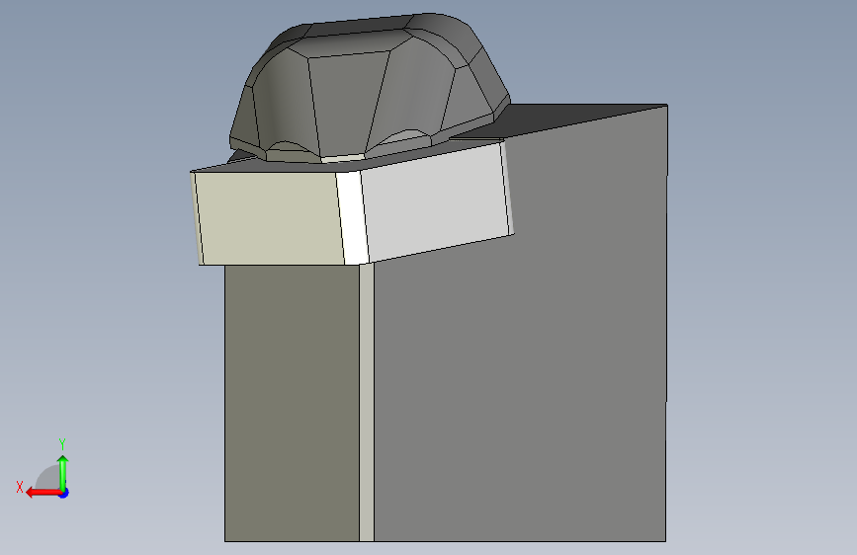Viewport: 857px width, 555px height.
Task: Click the red X axis arrow on triad
Action: click(43, 493)
